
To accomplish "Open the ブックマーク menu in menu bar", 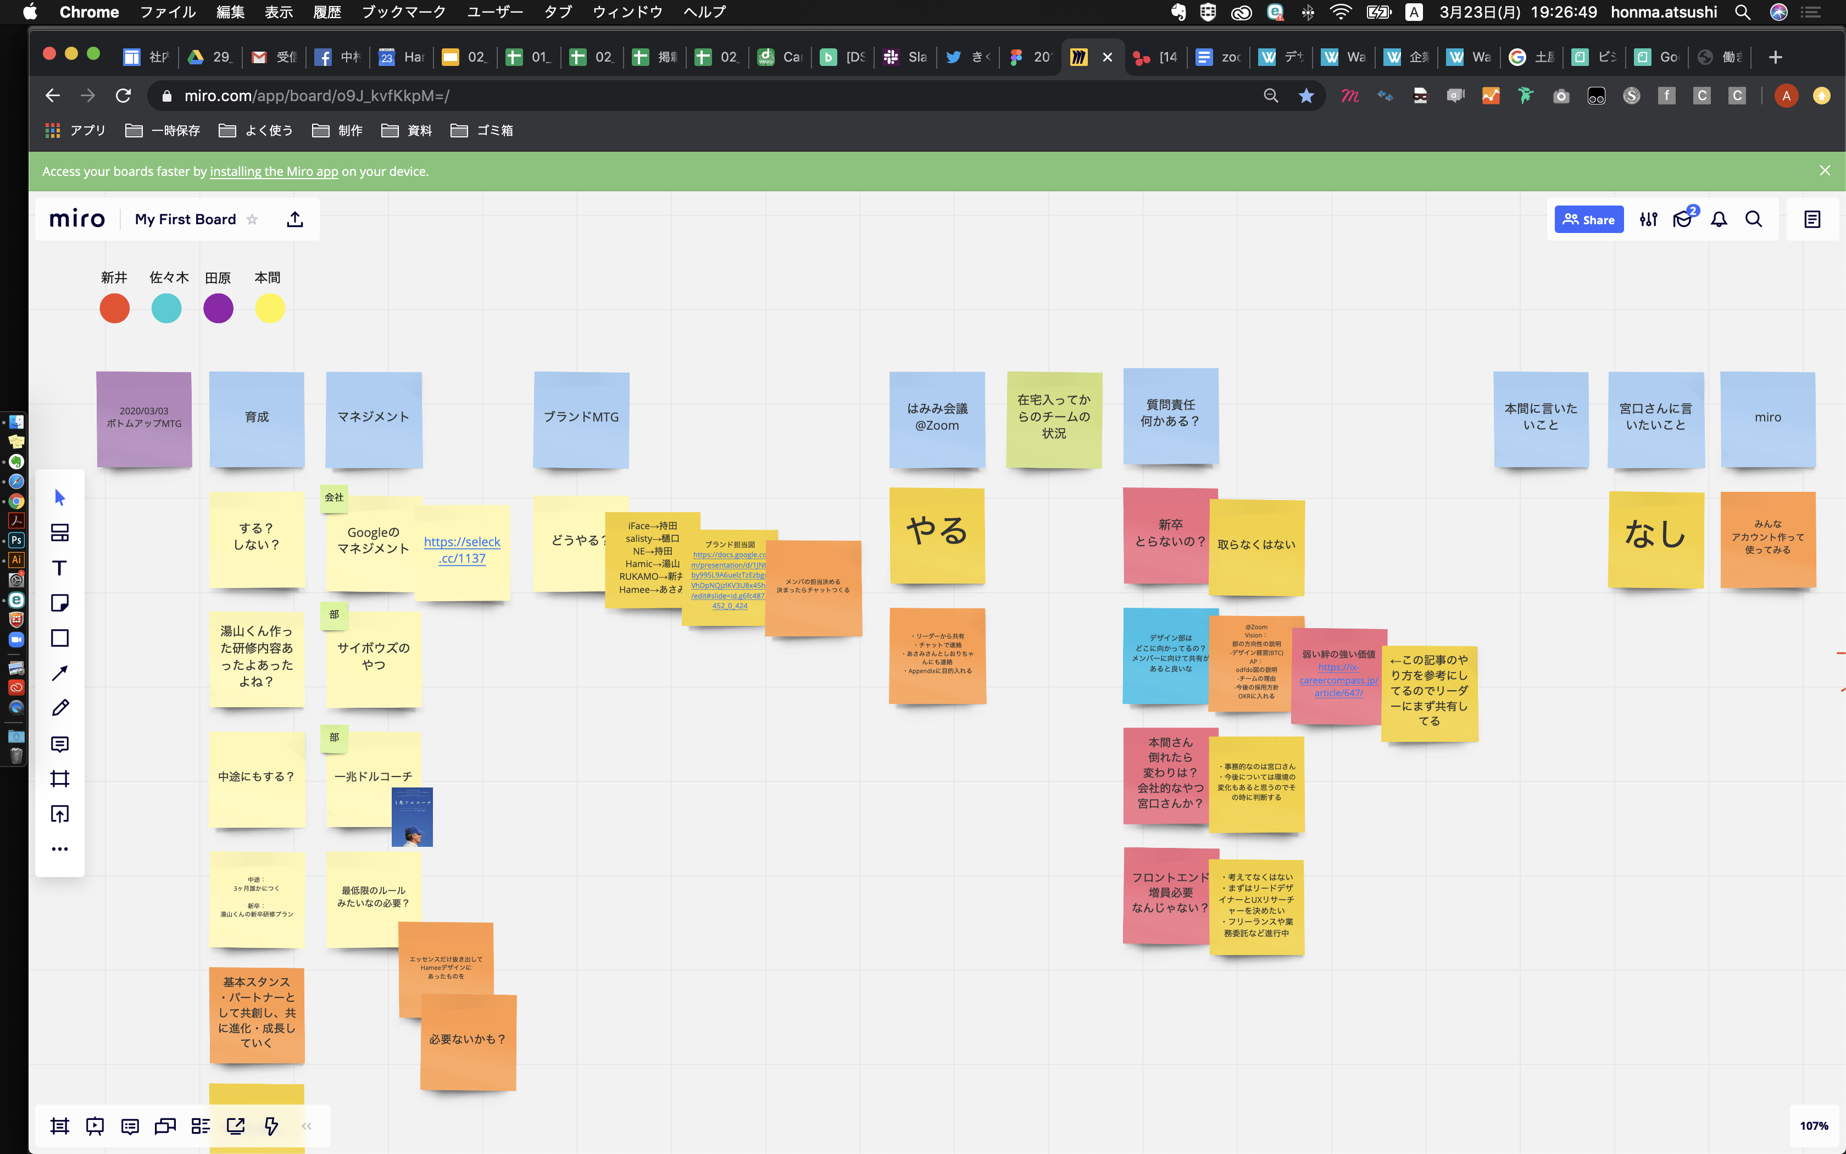I will [403, 12].
